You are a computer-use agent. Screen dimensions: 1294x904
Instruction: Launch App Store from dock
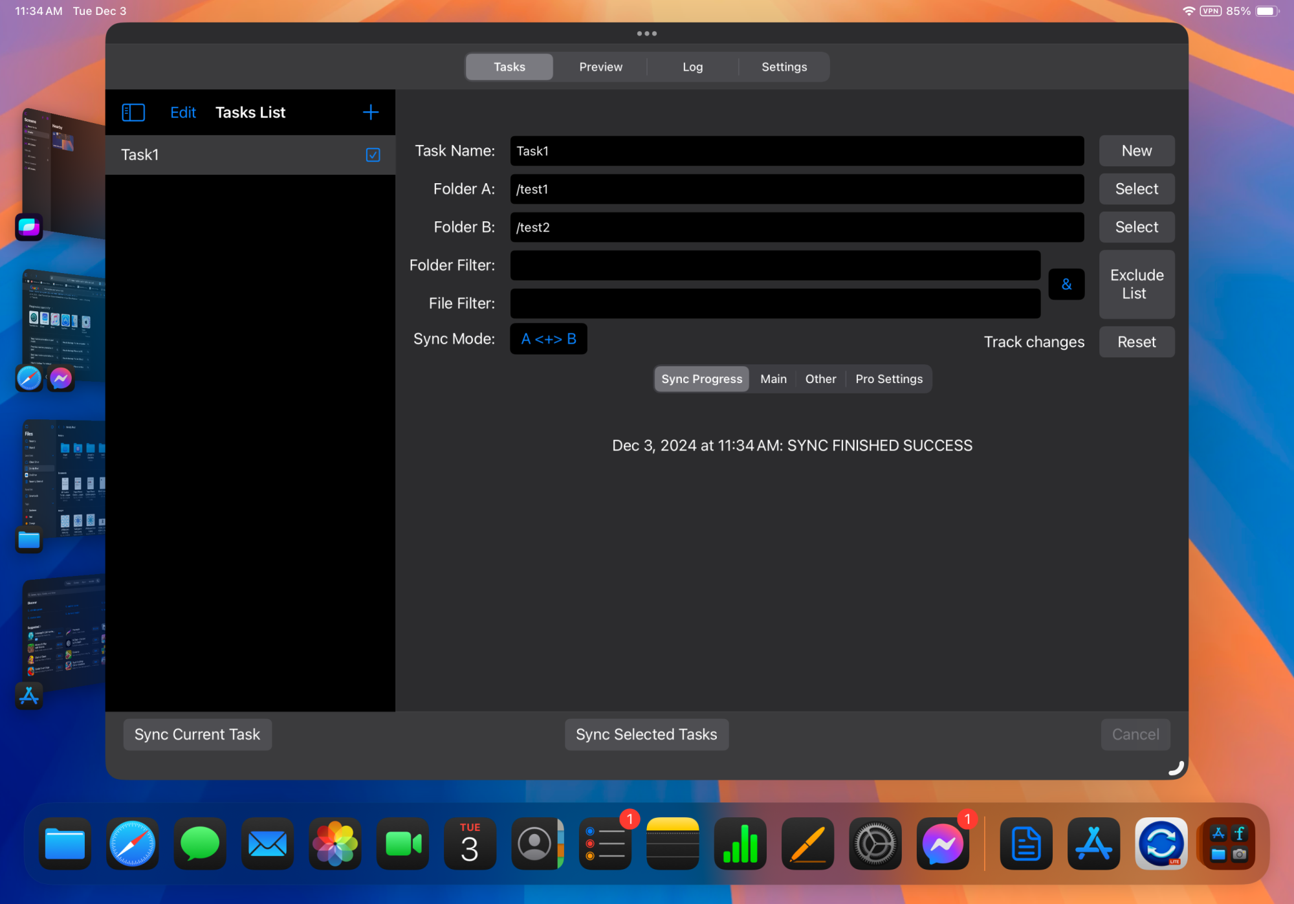1093,843
